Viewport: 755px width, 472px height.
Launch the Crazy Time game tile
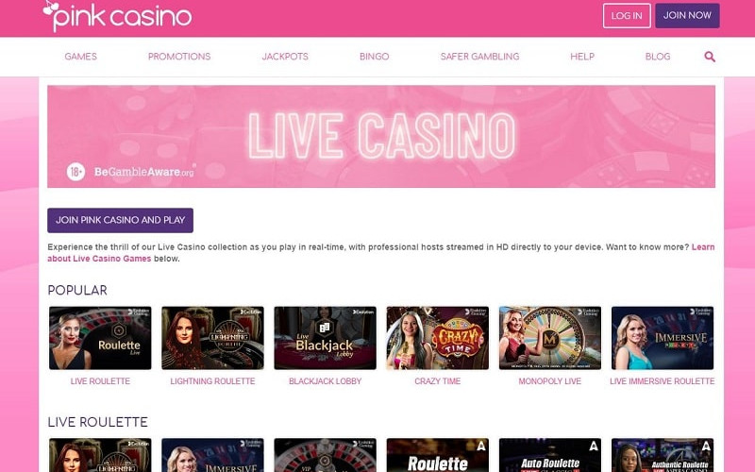coord(437,338)
